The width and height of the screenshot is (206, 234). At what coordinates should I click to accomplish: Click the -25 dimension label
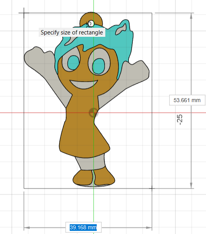pyautogui.click(x=179, y=120)
